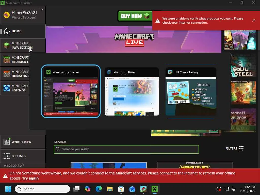
Task: Select Minecraft Dungeons in the sidebar
Action: click(15, 74)
